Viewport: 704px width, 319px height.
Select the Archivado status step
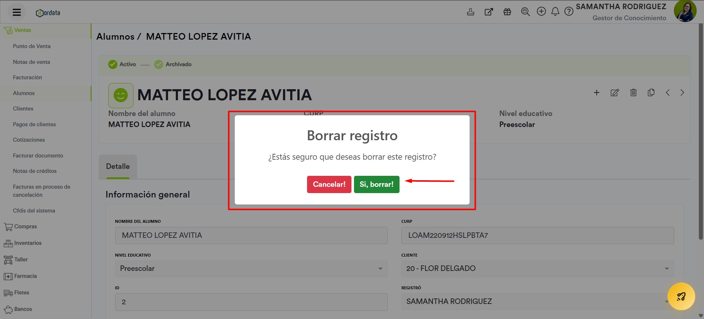173,64
